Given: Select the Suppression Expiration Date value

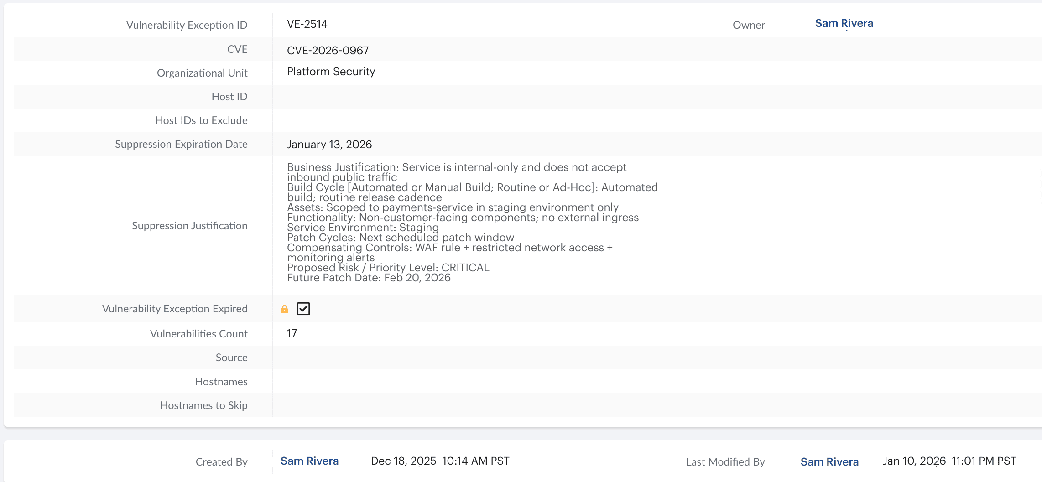Looking at the screenshot, I should point(329,144).
